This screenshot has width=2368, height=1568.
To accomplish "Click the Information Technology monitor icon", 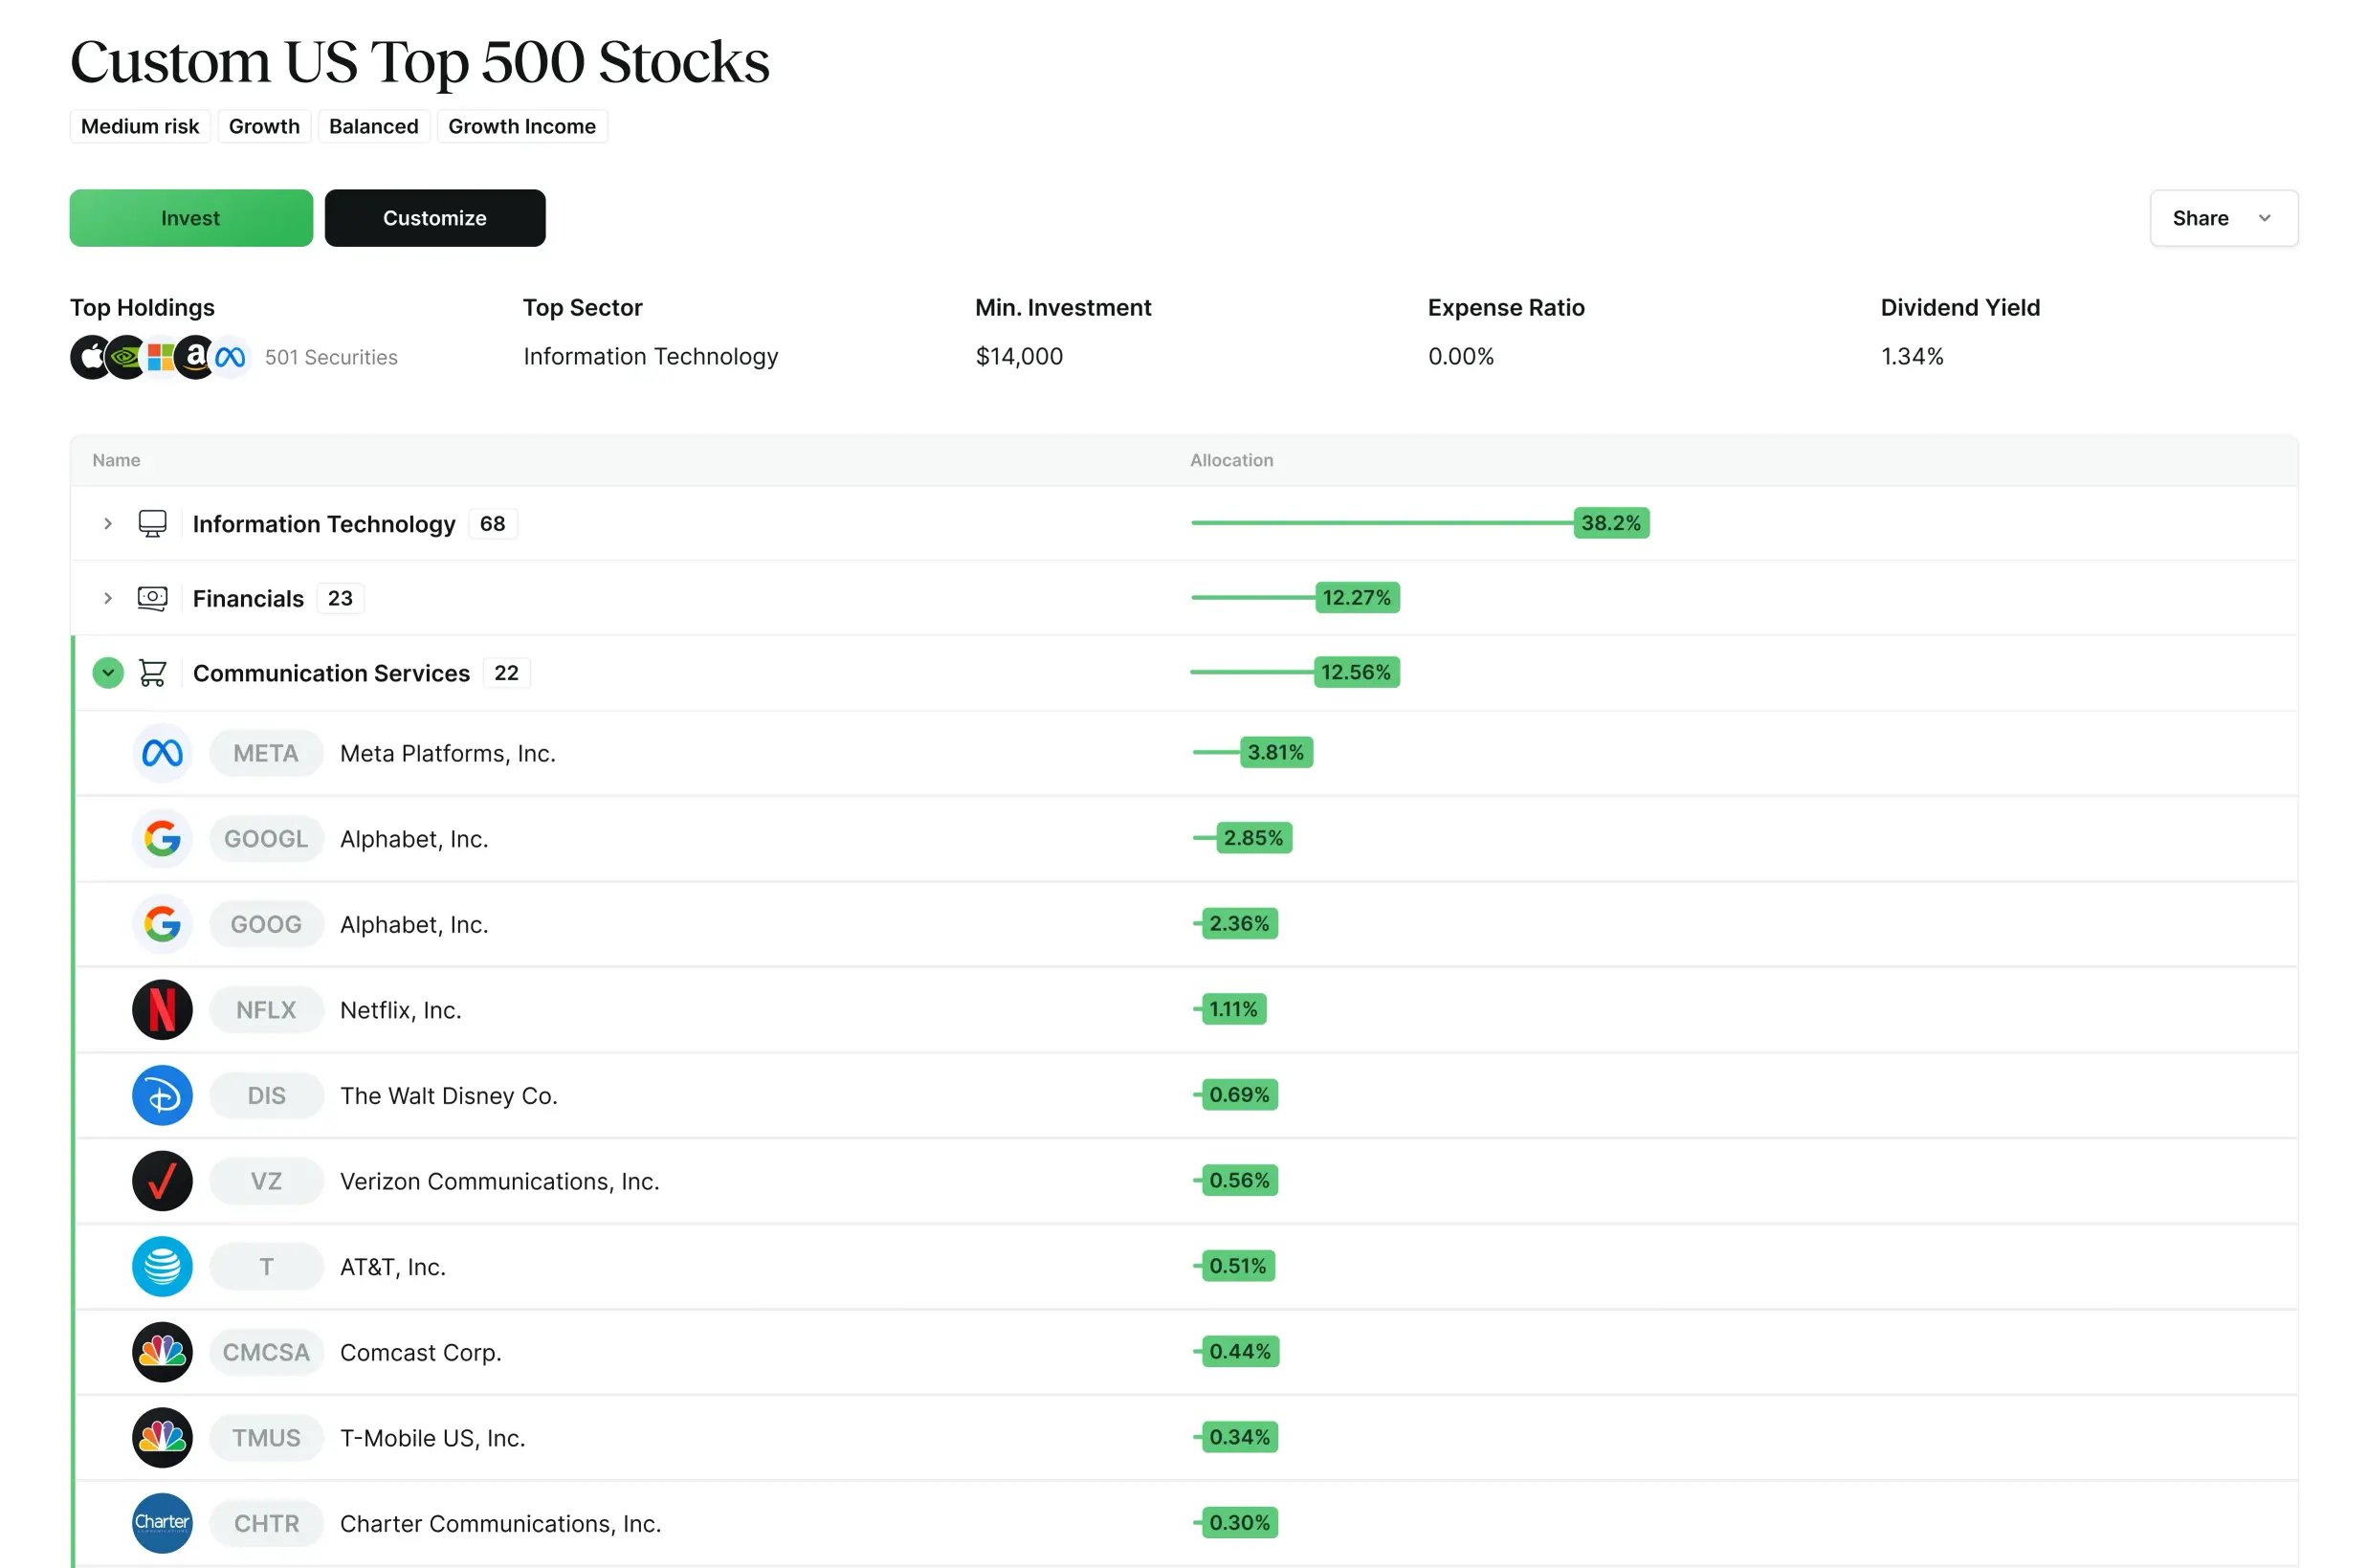I will [x=152, y=524].
